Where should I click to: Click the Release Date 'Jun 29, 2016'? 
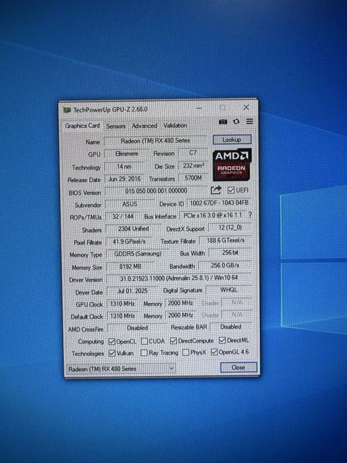[x=124, y=179]
